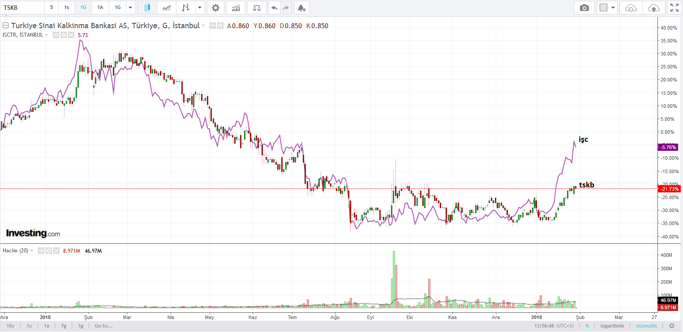
Task: Save chart layout to cloud
Action: (x=653, y=8)
